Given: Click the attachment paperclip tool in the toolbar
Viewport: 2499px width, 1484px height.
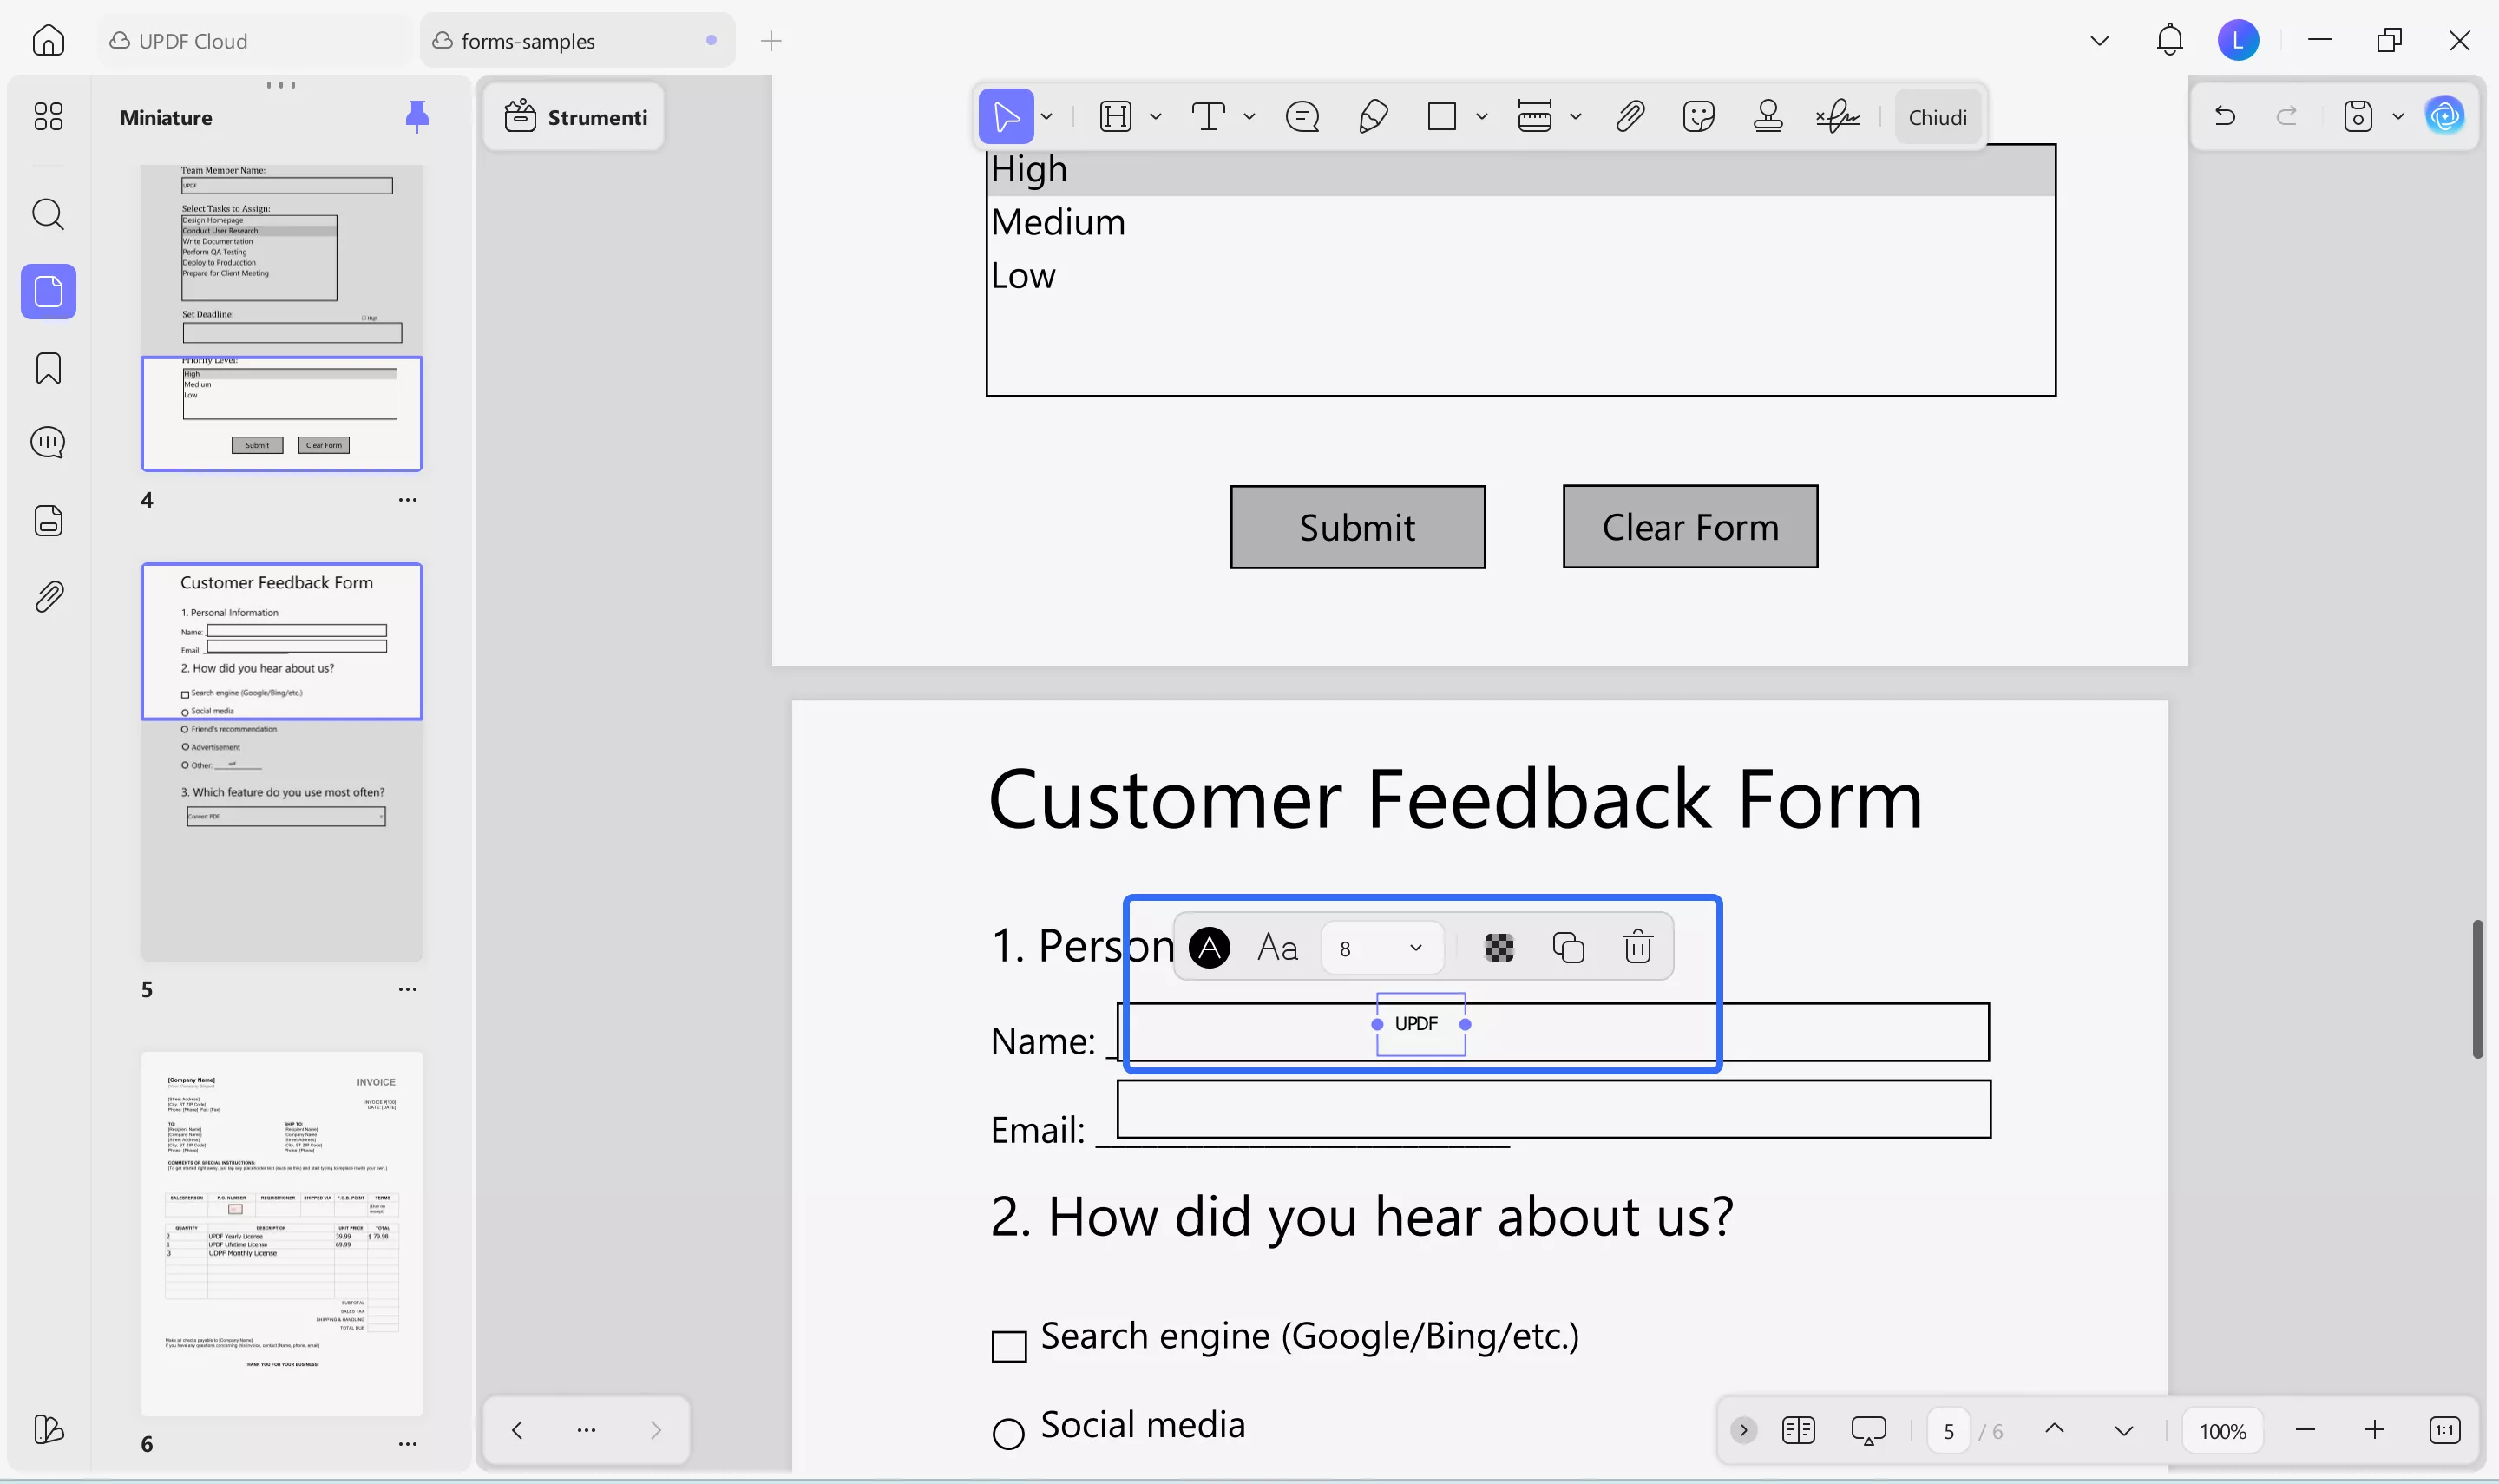Looking at the screenshot, I should click(1630, 117).
